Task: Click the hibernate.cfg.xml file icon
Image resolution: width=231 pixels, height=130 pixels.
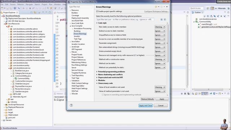Action: 11,97
